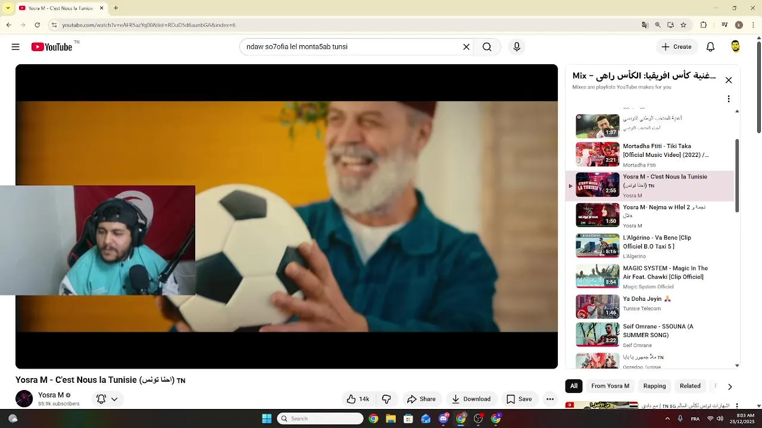Open the YouTube guide hamburger menu
The image size is (762, 428).
(x=15, y=47)
